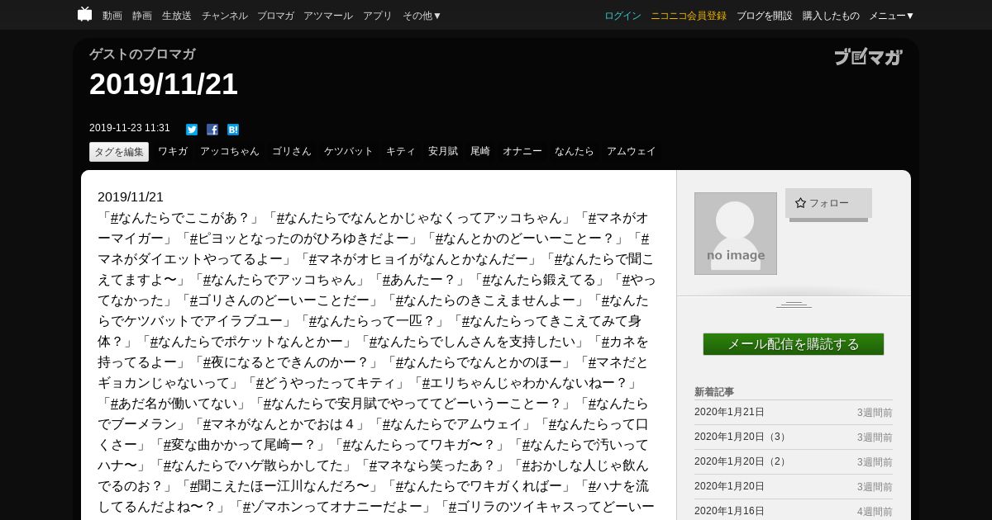
Task: Click the ブロマガ logo in header
Action: click(x=868, y=57)
